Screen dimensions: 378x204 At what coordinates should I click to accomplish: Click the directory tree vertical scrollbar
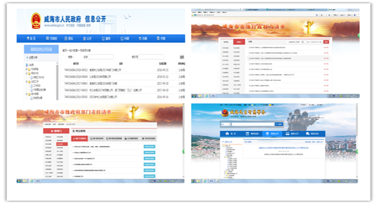pos(57,80)
